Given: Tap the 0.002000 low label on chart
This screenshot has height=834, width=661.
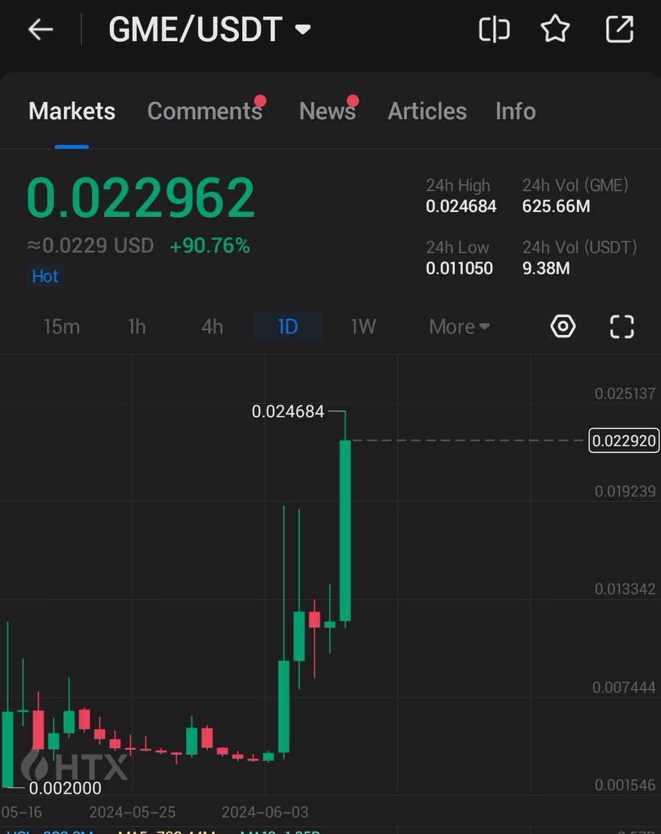Looking at the screenshot, I should [x=65, y=788].
